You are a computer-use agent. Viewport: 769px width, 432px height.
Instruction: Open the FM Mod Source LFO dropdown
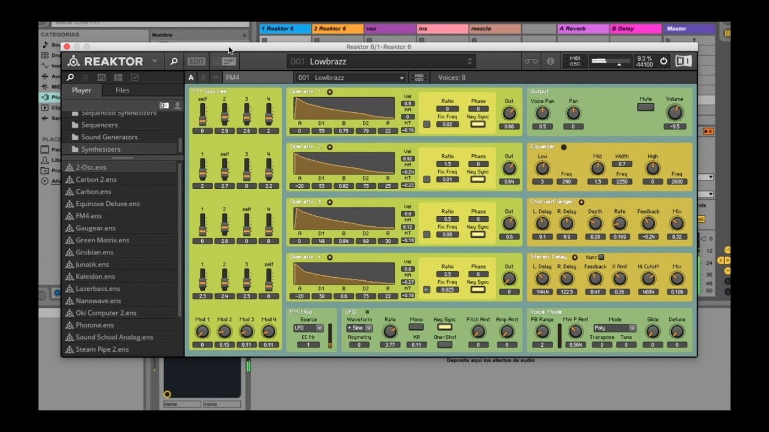click(308, 328)
